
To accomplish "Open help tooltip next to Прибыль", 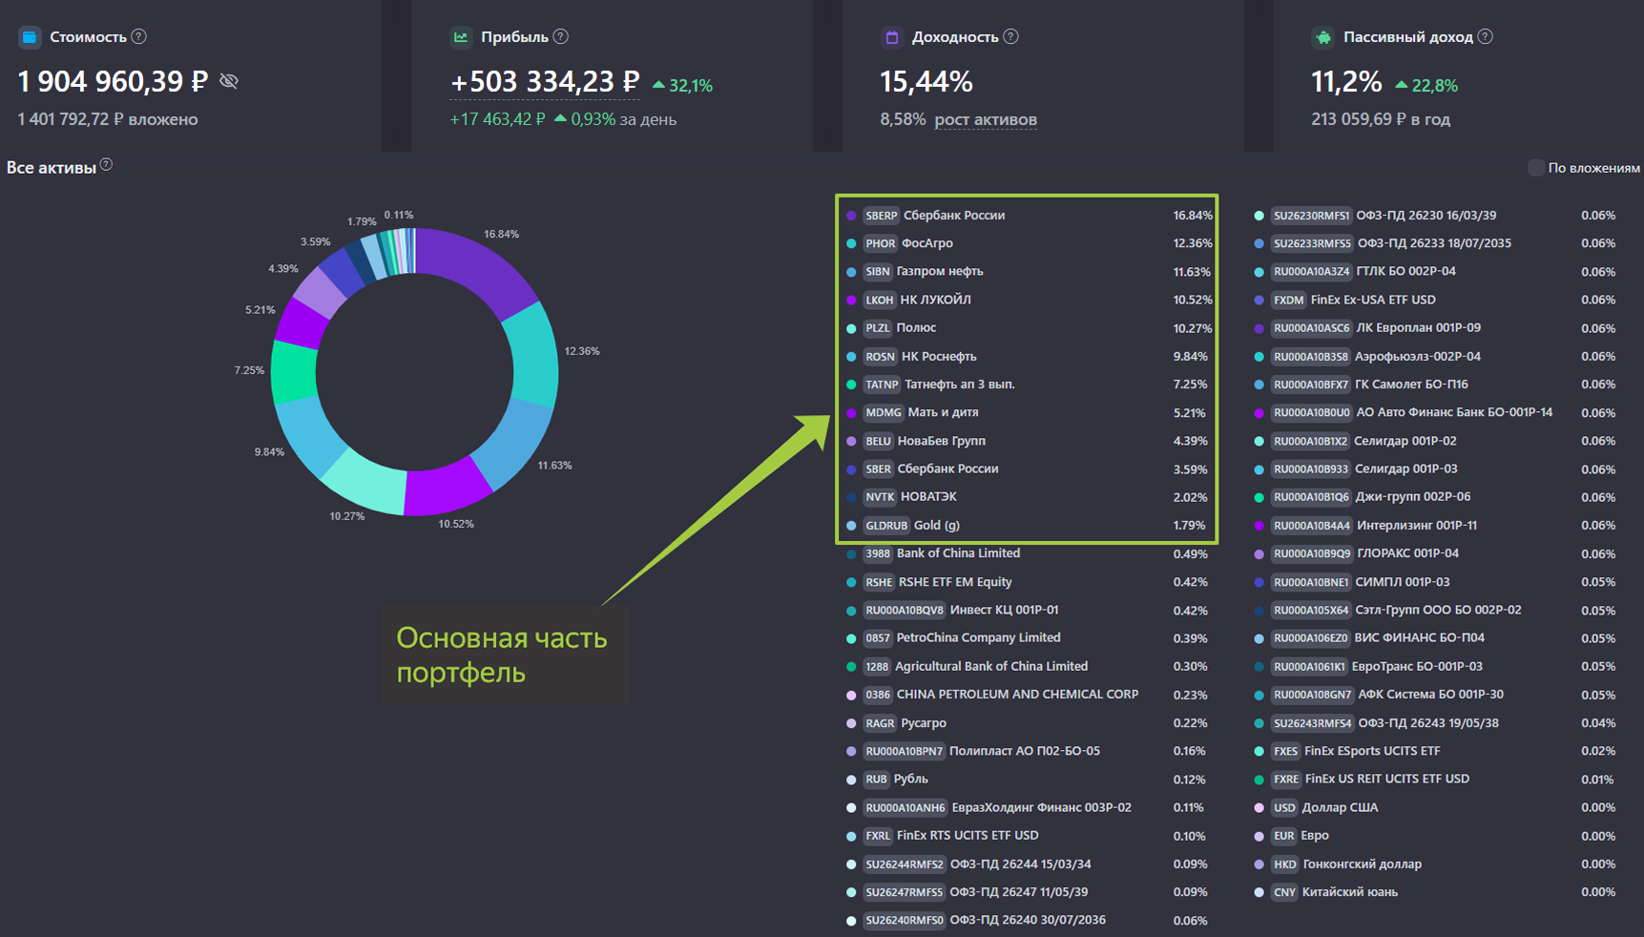I will (x=561, y=36).
